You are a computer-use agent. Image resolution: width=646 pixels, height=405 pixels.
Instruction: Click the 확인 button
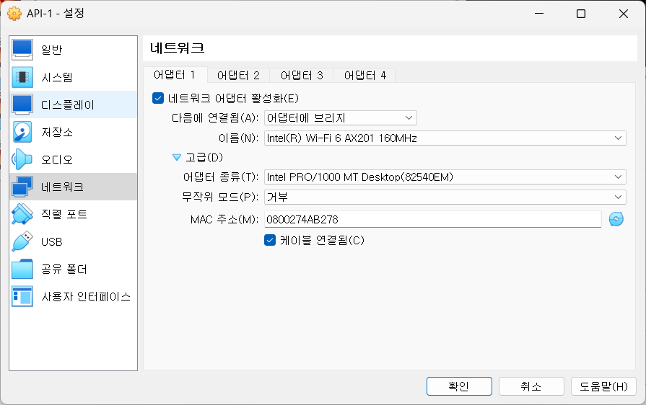click(459, 386)
